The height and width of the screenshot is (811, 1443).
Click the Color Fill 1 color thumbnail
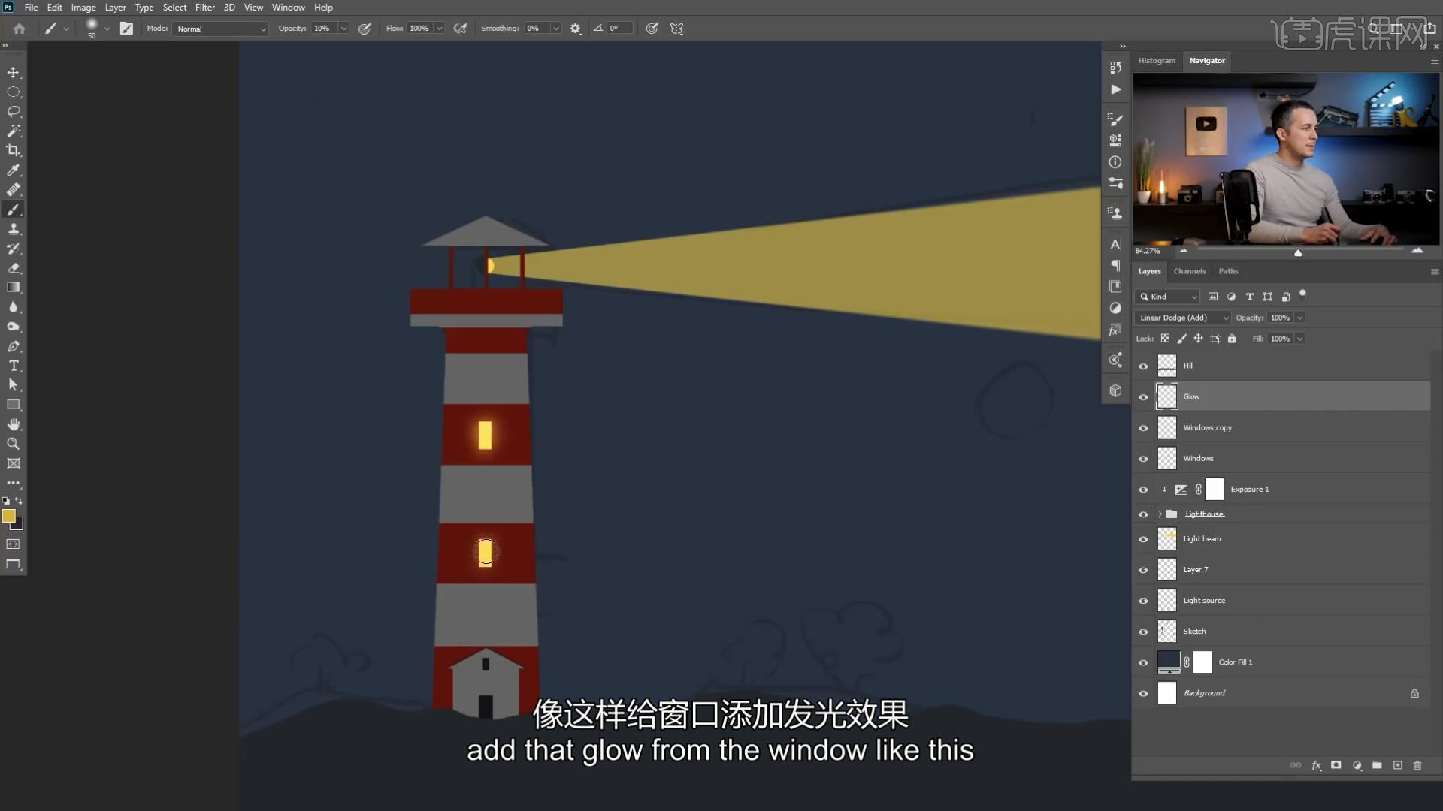coord(1169,662)
